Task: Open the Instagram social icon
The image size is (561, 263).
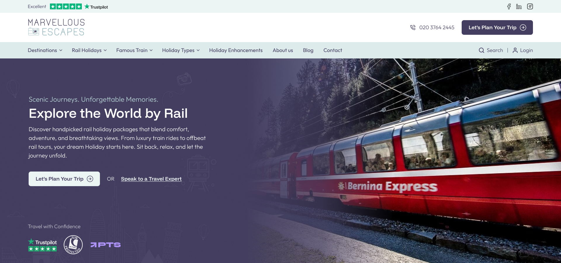Action: pos(530,6)
